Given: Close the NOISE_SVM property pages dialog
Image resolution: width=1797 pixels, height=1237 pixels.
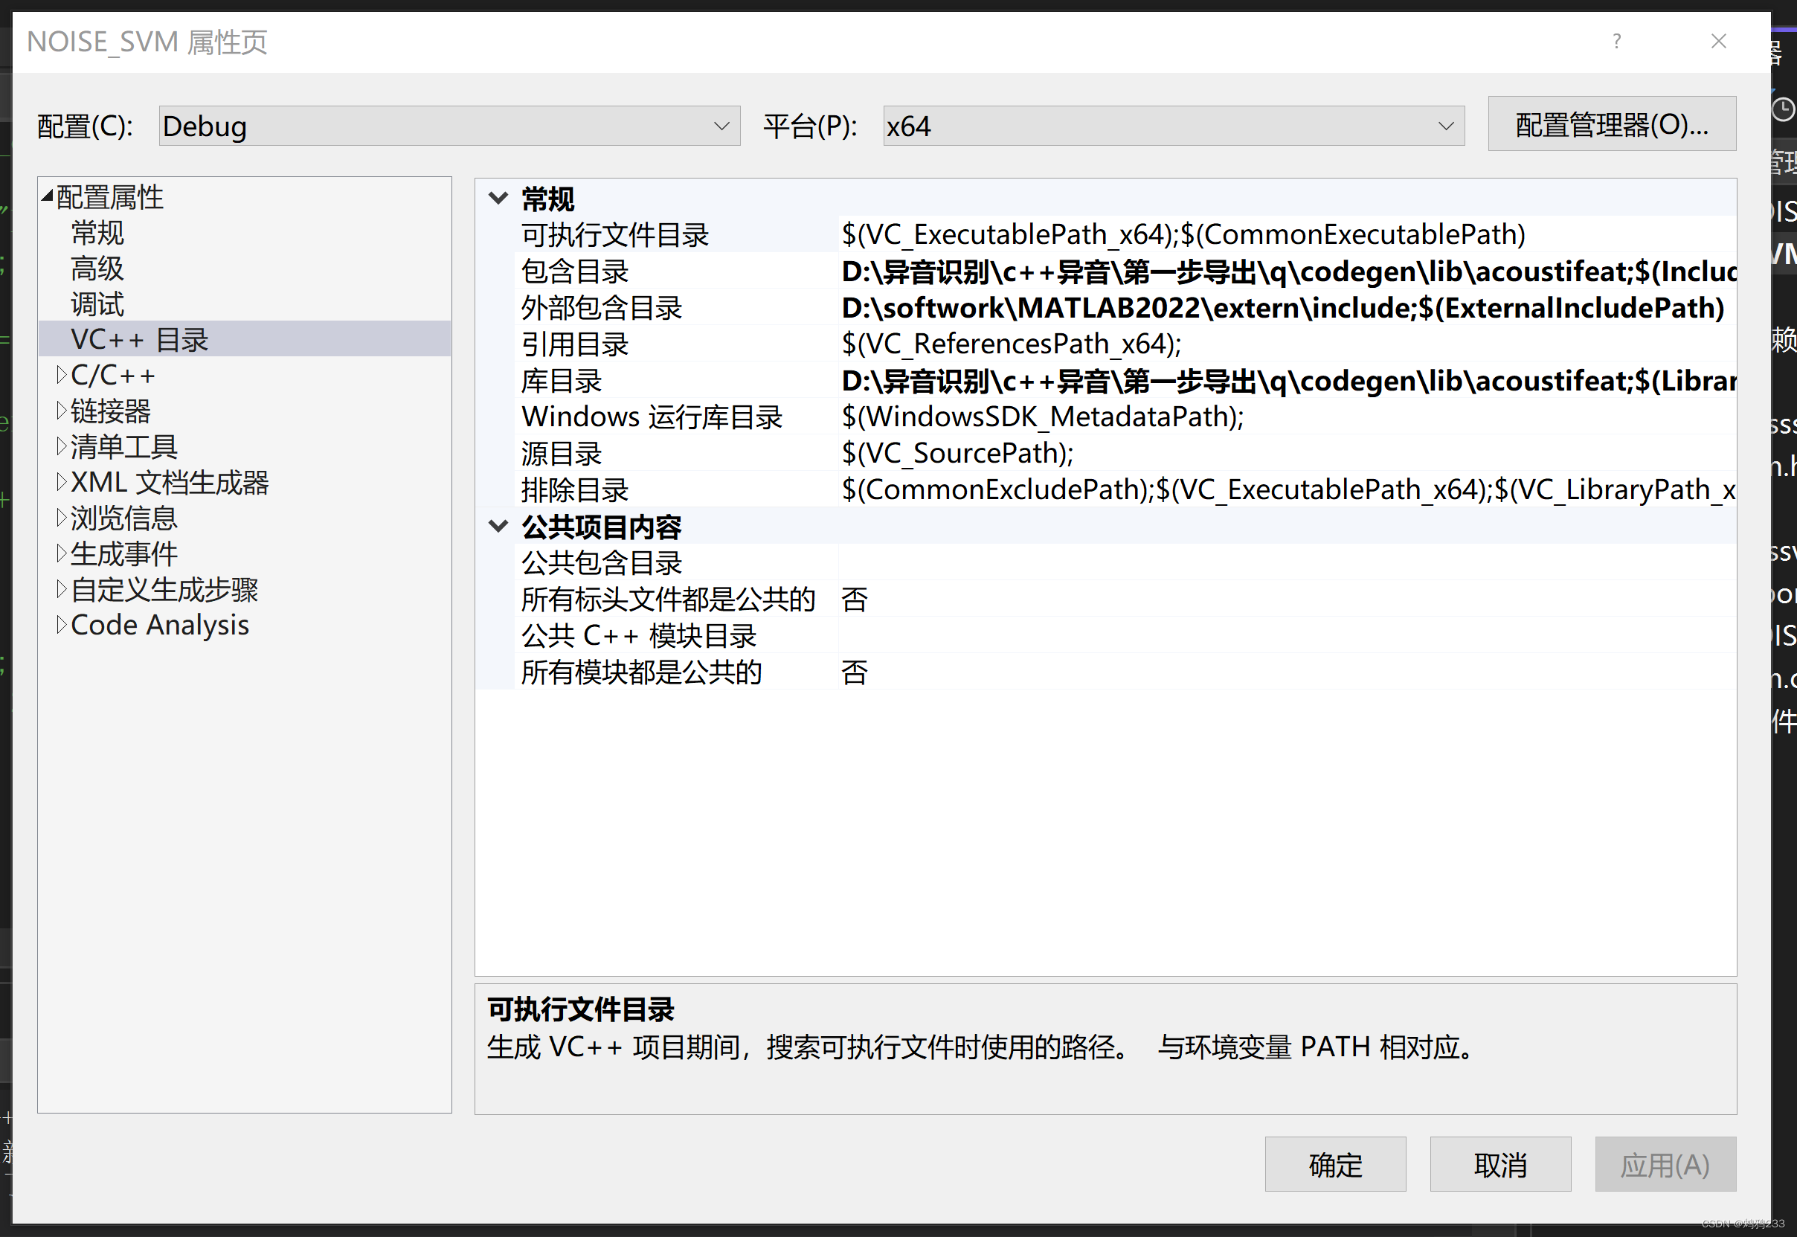Looking at the screenshot, I should pos(1718,41).
